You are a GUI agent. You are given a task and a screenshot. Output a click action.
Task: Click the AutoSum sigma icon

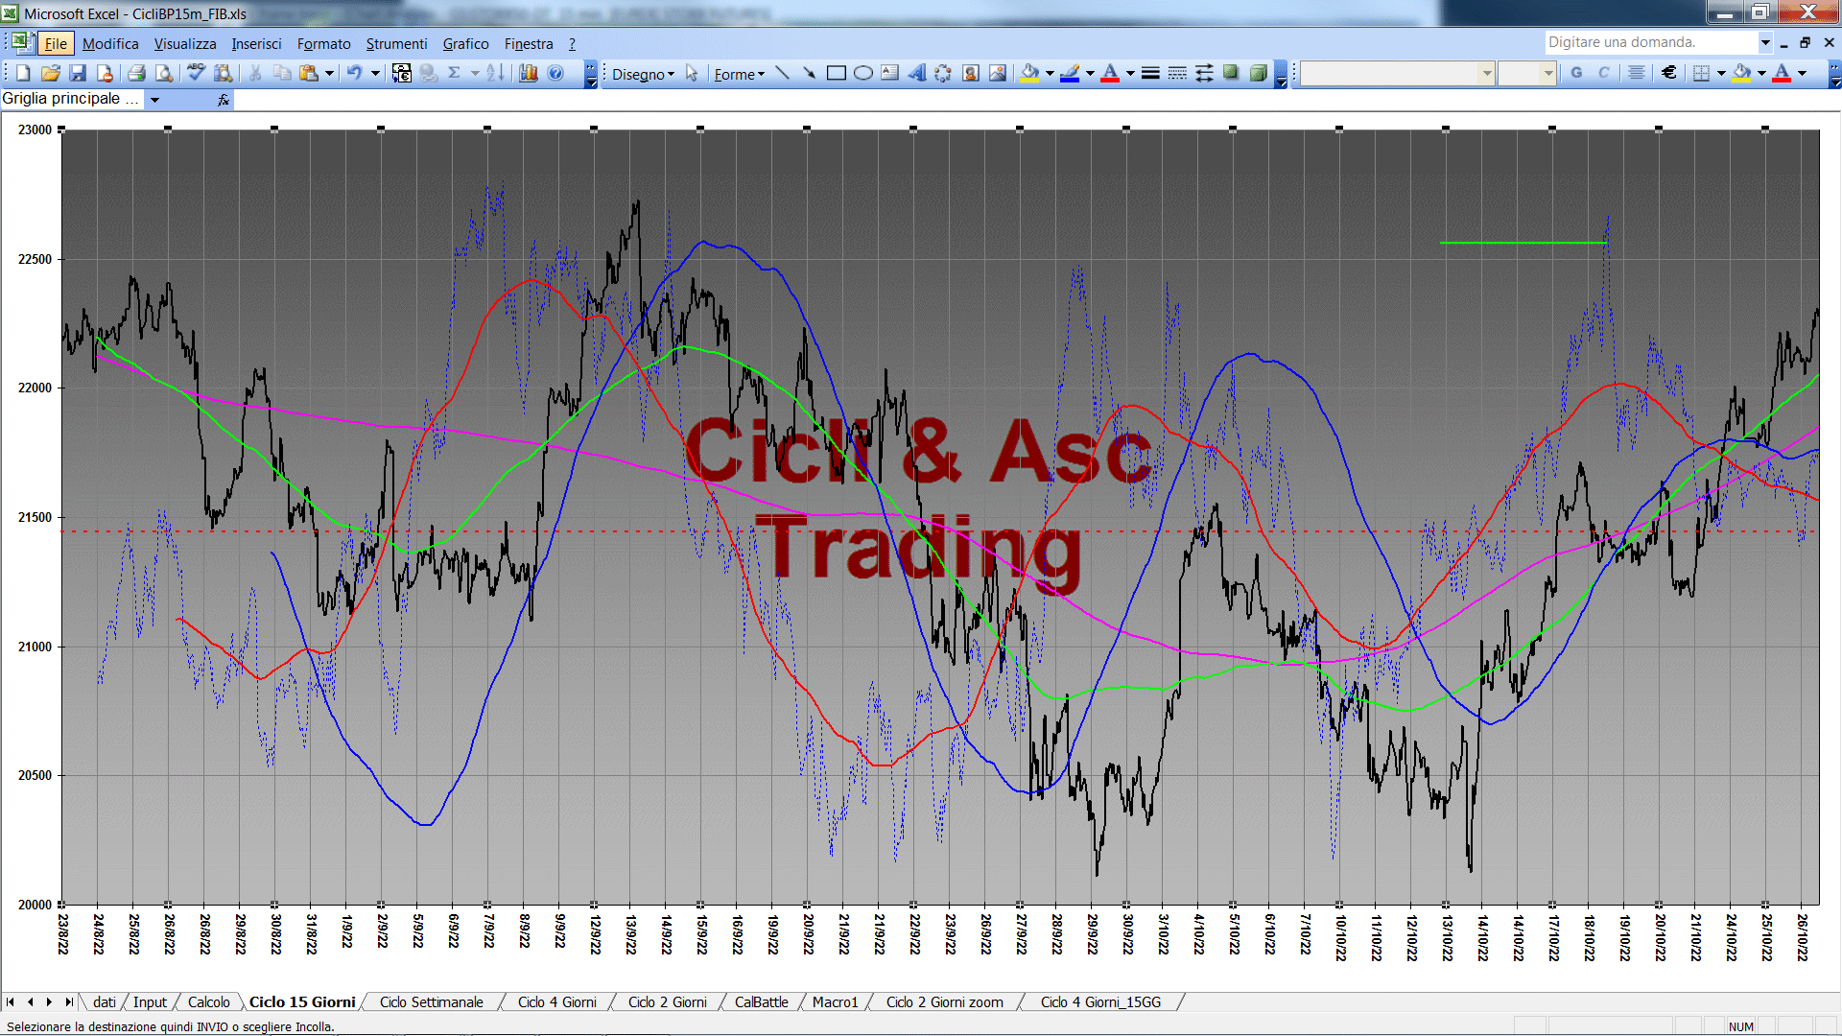[455, 73]
